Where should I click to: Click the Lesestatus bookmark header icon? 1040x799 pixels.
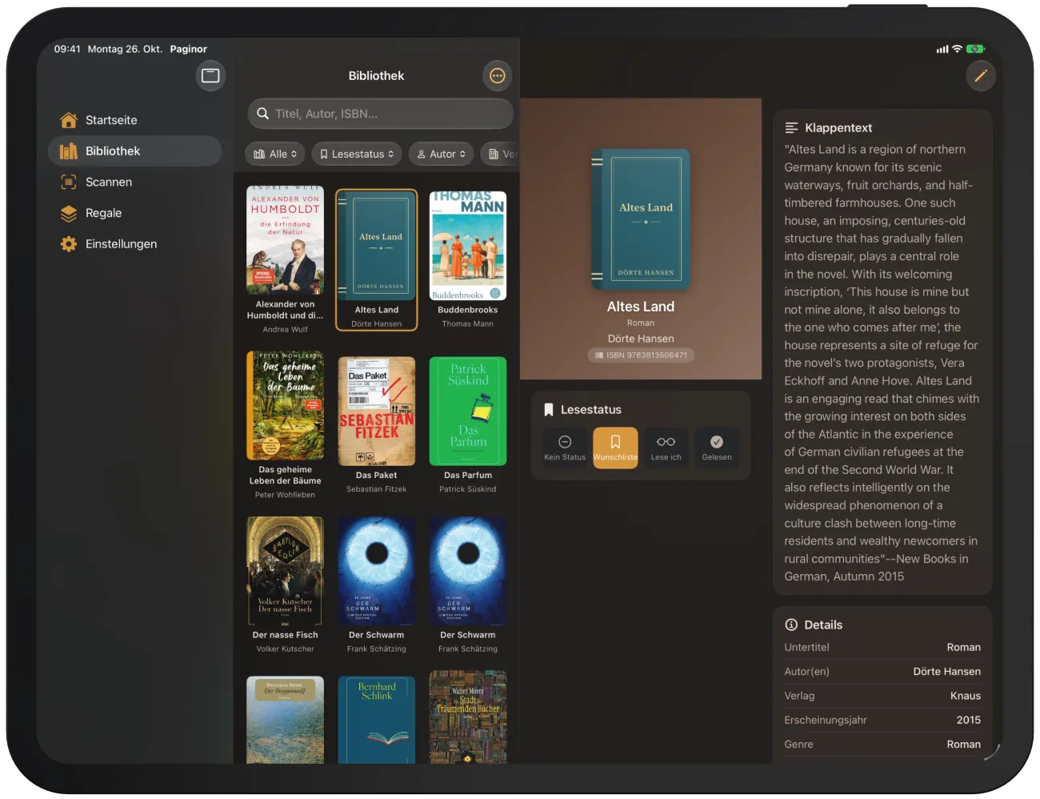(x=549, y=410)
